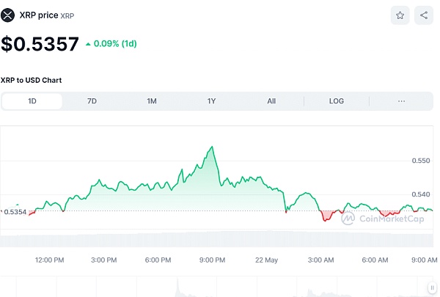Click the chart peak near 9:00 PM
This screenshot has width=440, height=297.
point(212,147)
